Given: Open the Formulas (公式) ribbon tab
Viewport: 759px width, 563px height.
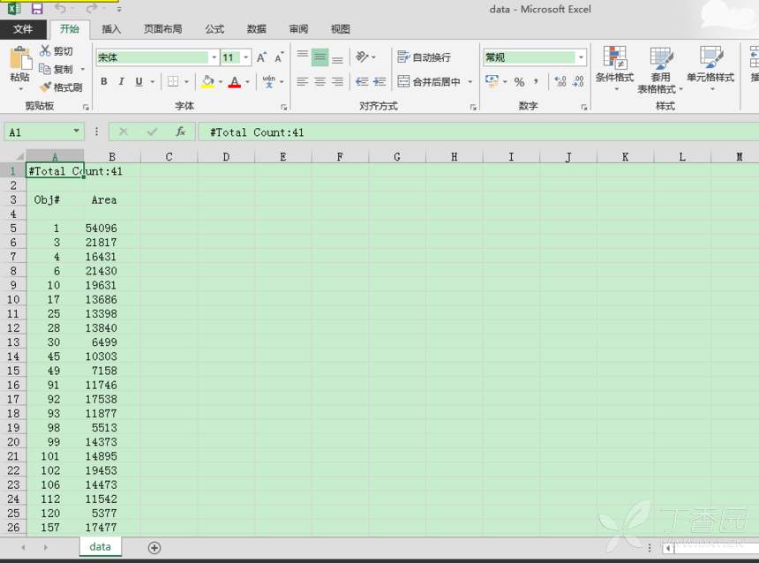Looking at the screenshot, I should pyautogui.click(x=214, y=29).
